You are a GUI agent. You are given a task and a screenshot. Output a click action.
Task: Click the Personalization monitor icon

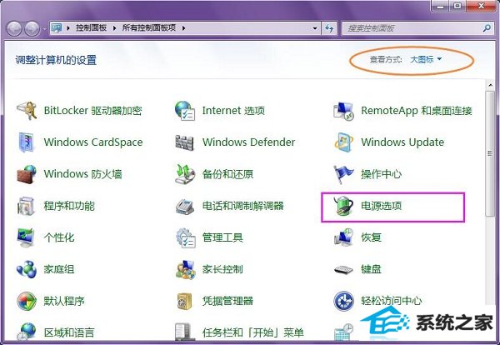26,237
